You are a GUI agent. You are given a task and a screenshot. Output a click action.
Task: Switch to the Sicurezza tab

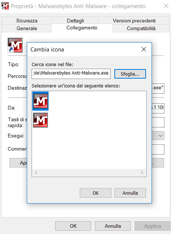pos(27,21)
